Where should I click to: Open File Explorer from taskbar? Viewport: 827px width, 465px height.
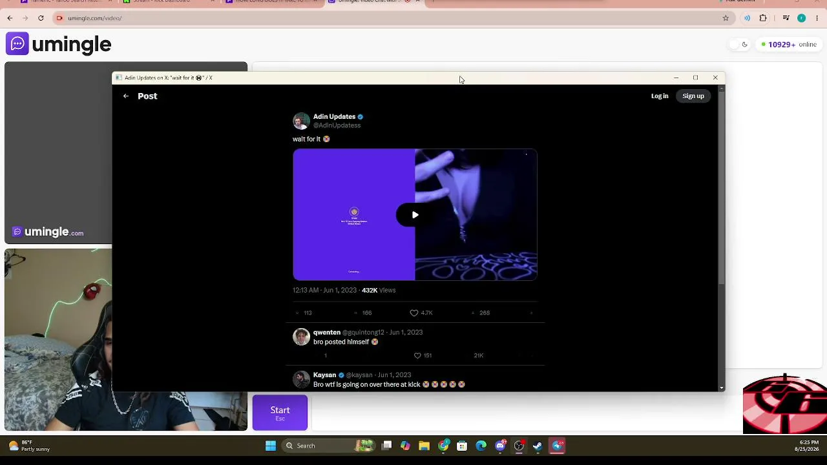click(424, 446)
